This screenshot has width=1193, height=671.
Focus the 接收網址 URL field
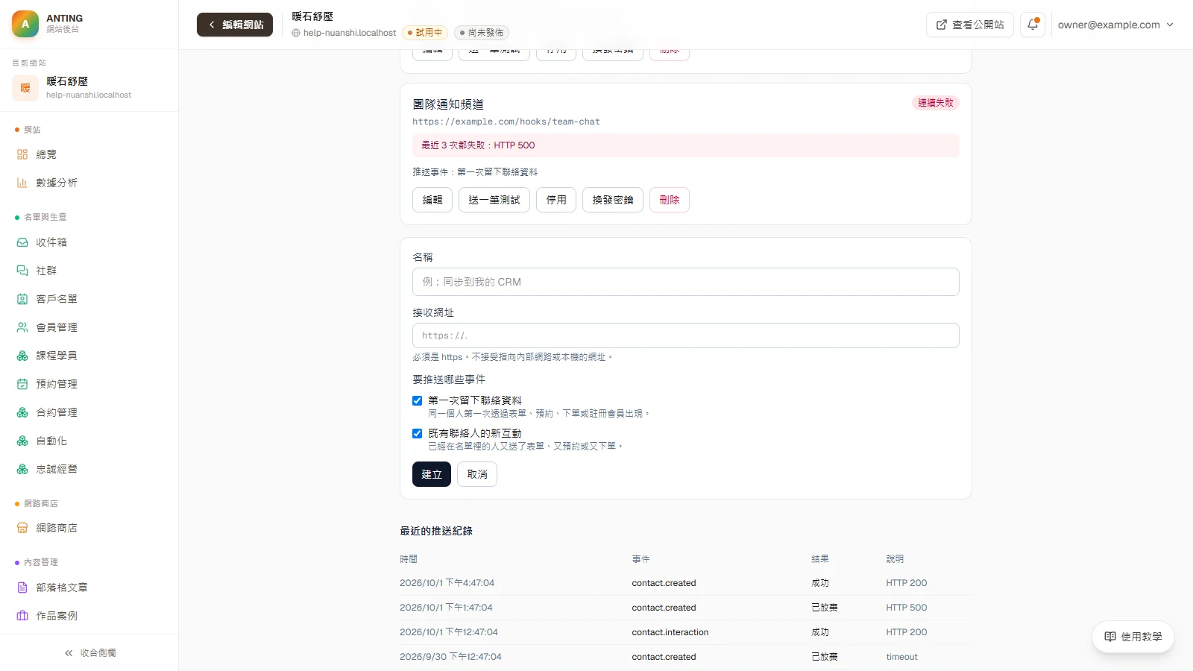686,335
